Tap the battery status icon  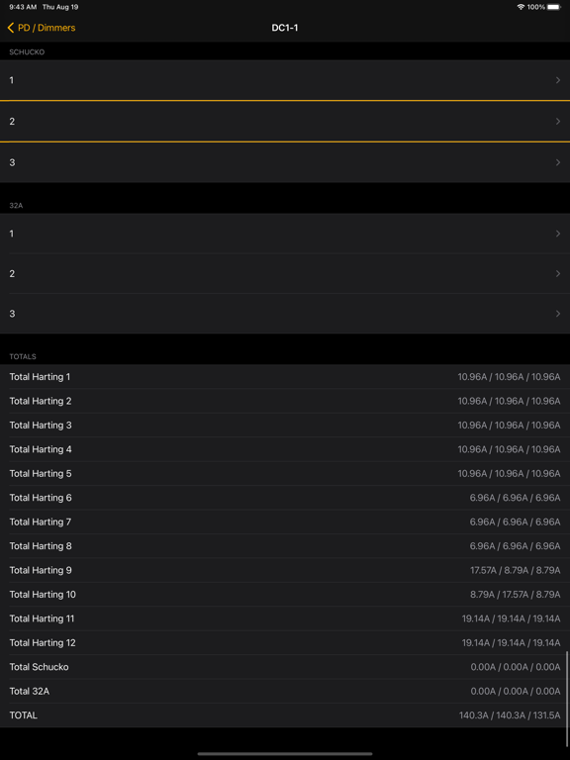point(554,7)
